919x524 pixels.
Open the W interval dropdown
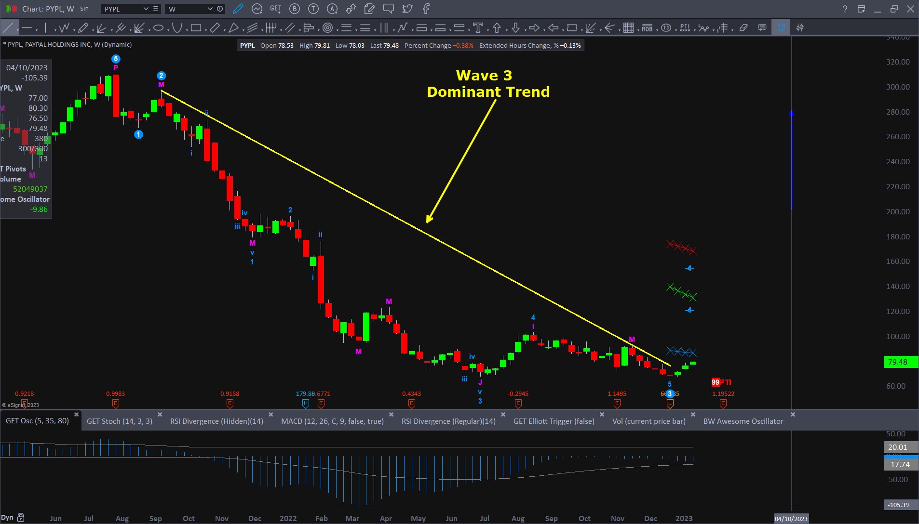coord(210,9)
